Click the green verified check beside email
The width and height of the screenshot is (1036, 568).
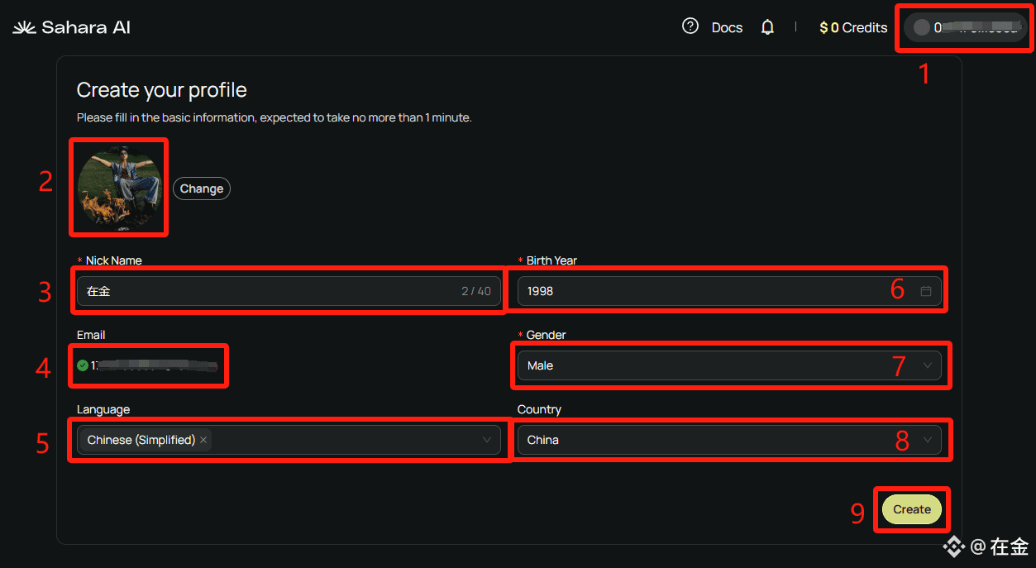(x=83, y=365)
